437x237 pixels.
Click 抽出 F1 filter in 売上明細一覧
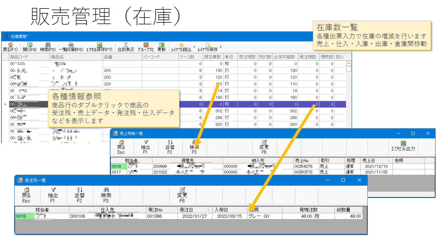pos(145,147)
